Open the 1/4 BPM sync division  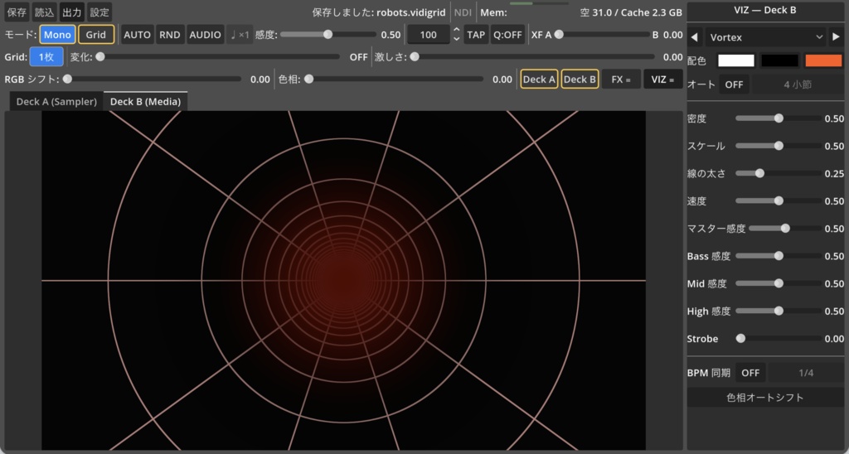[x=806, y=373]
